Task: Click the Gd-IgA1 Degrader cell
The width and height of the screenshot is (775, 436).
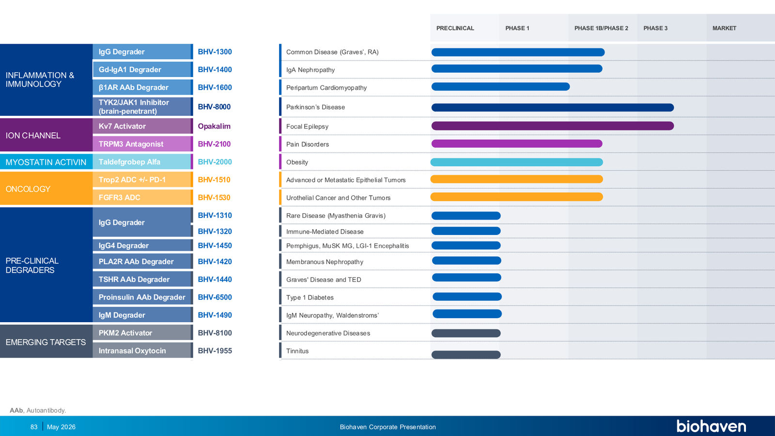Action: [142, 69]
